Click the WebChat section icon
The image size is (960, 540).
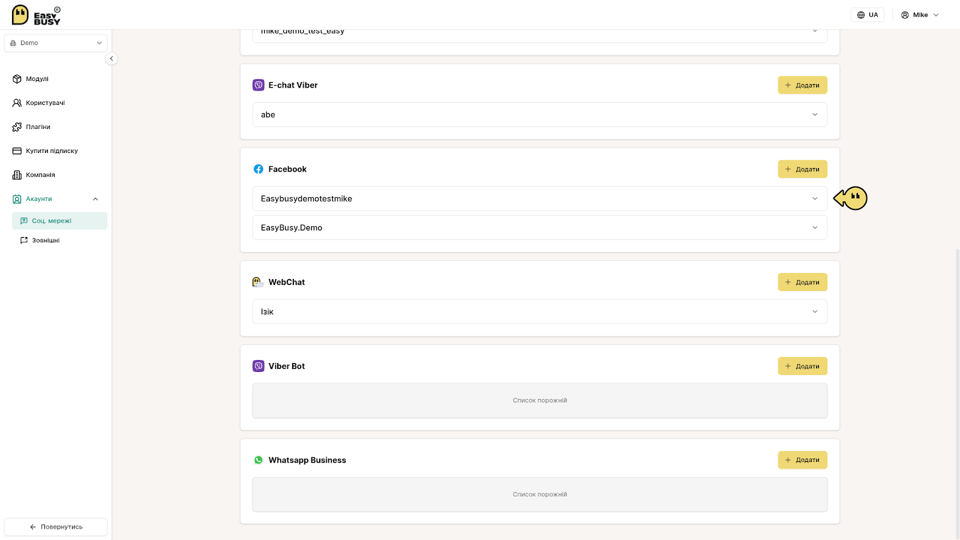(x=258, y=282)
